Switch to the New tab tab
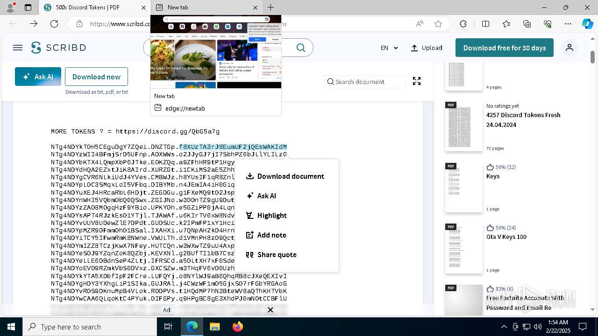The height and width of the screenshot is (336, 598). [206, 7]
